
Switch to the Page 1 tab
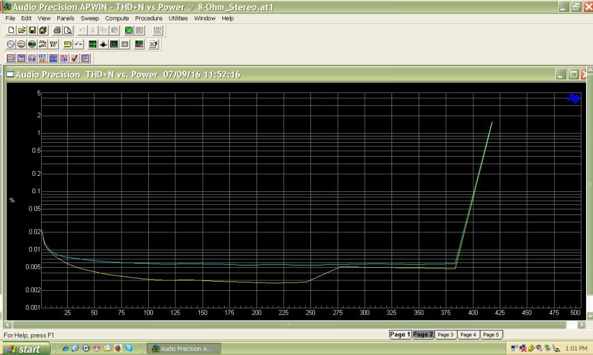coord(400,334)
